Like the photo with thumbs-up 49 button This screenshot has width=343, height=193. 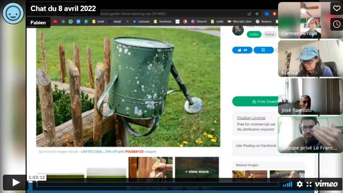(x=242, y=50)
